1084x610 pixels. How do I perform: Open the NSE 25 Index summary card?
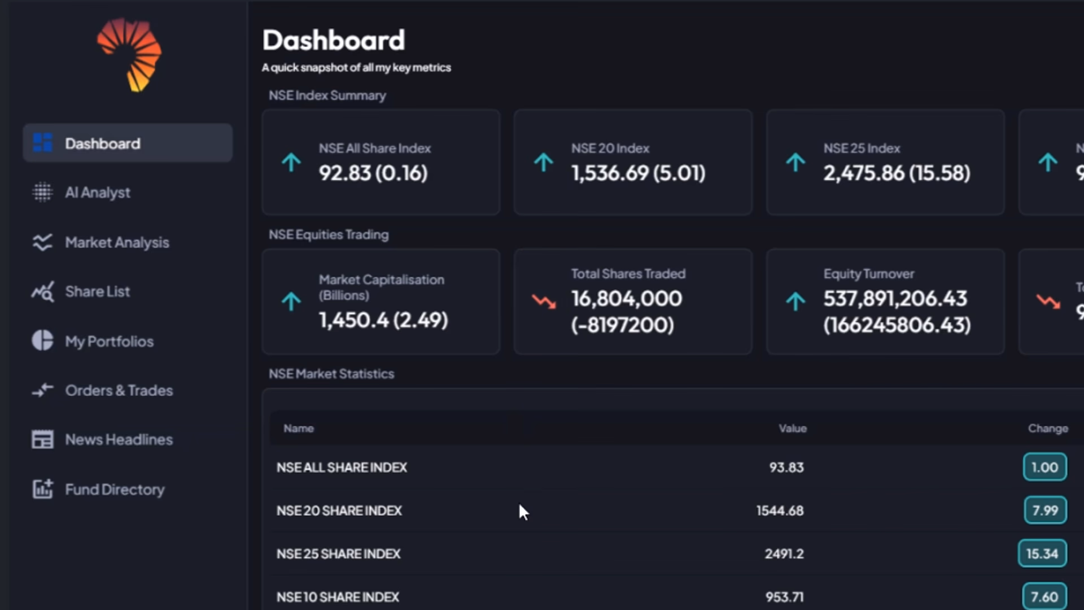[885, 162]
